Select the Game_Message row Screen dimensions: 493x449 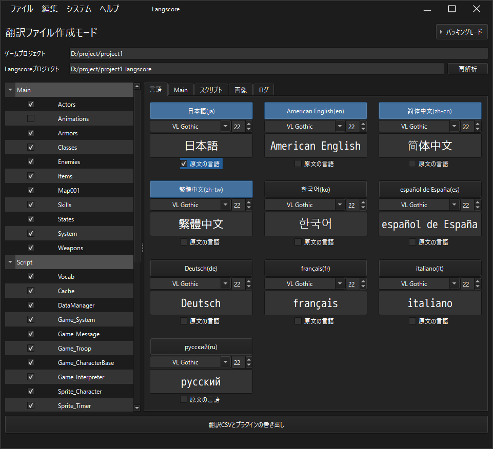tap(69, 334)
